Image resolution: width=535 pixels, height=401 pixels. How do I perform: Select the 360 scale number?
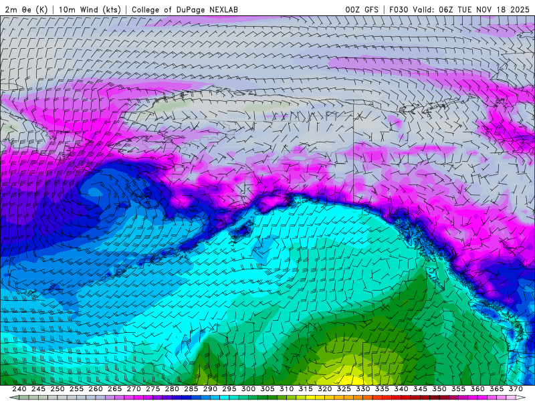point(477,389)
